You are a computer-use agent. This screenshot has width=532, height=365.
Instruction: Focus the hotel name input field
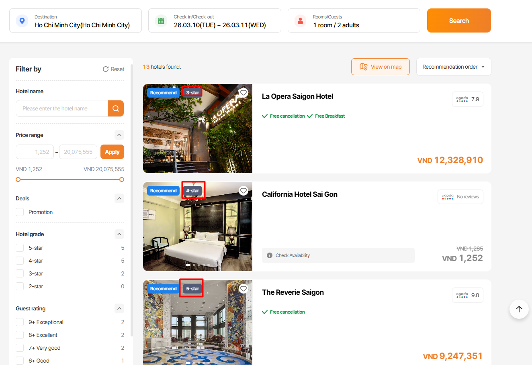(62, 108)
